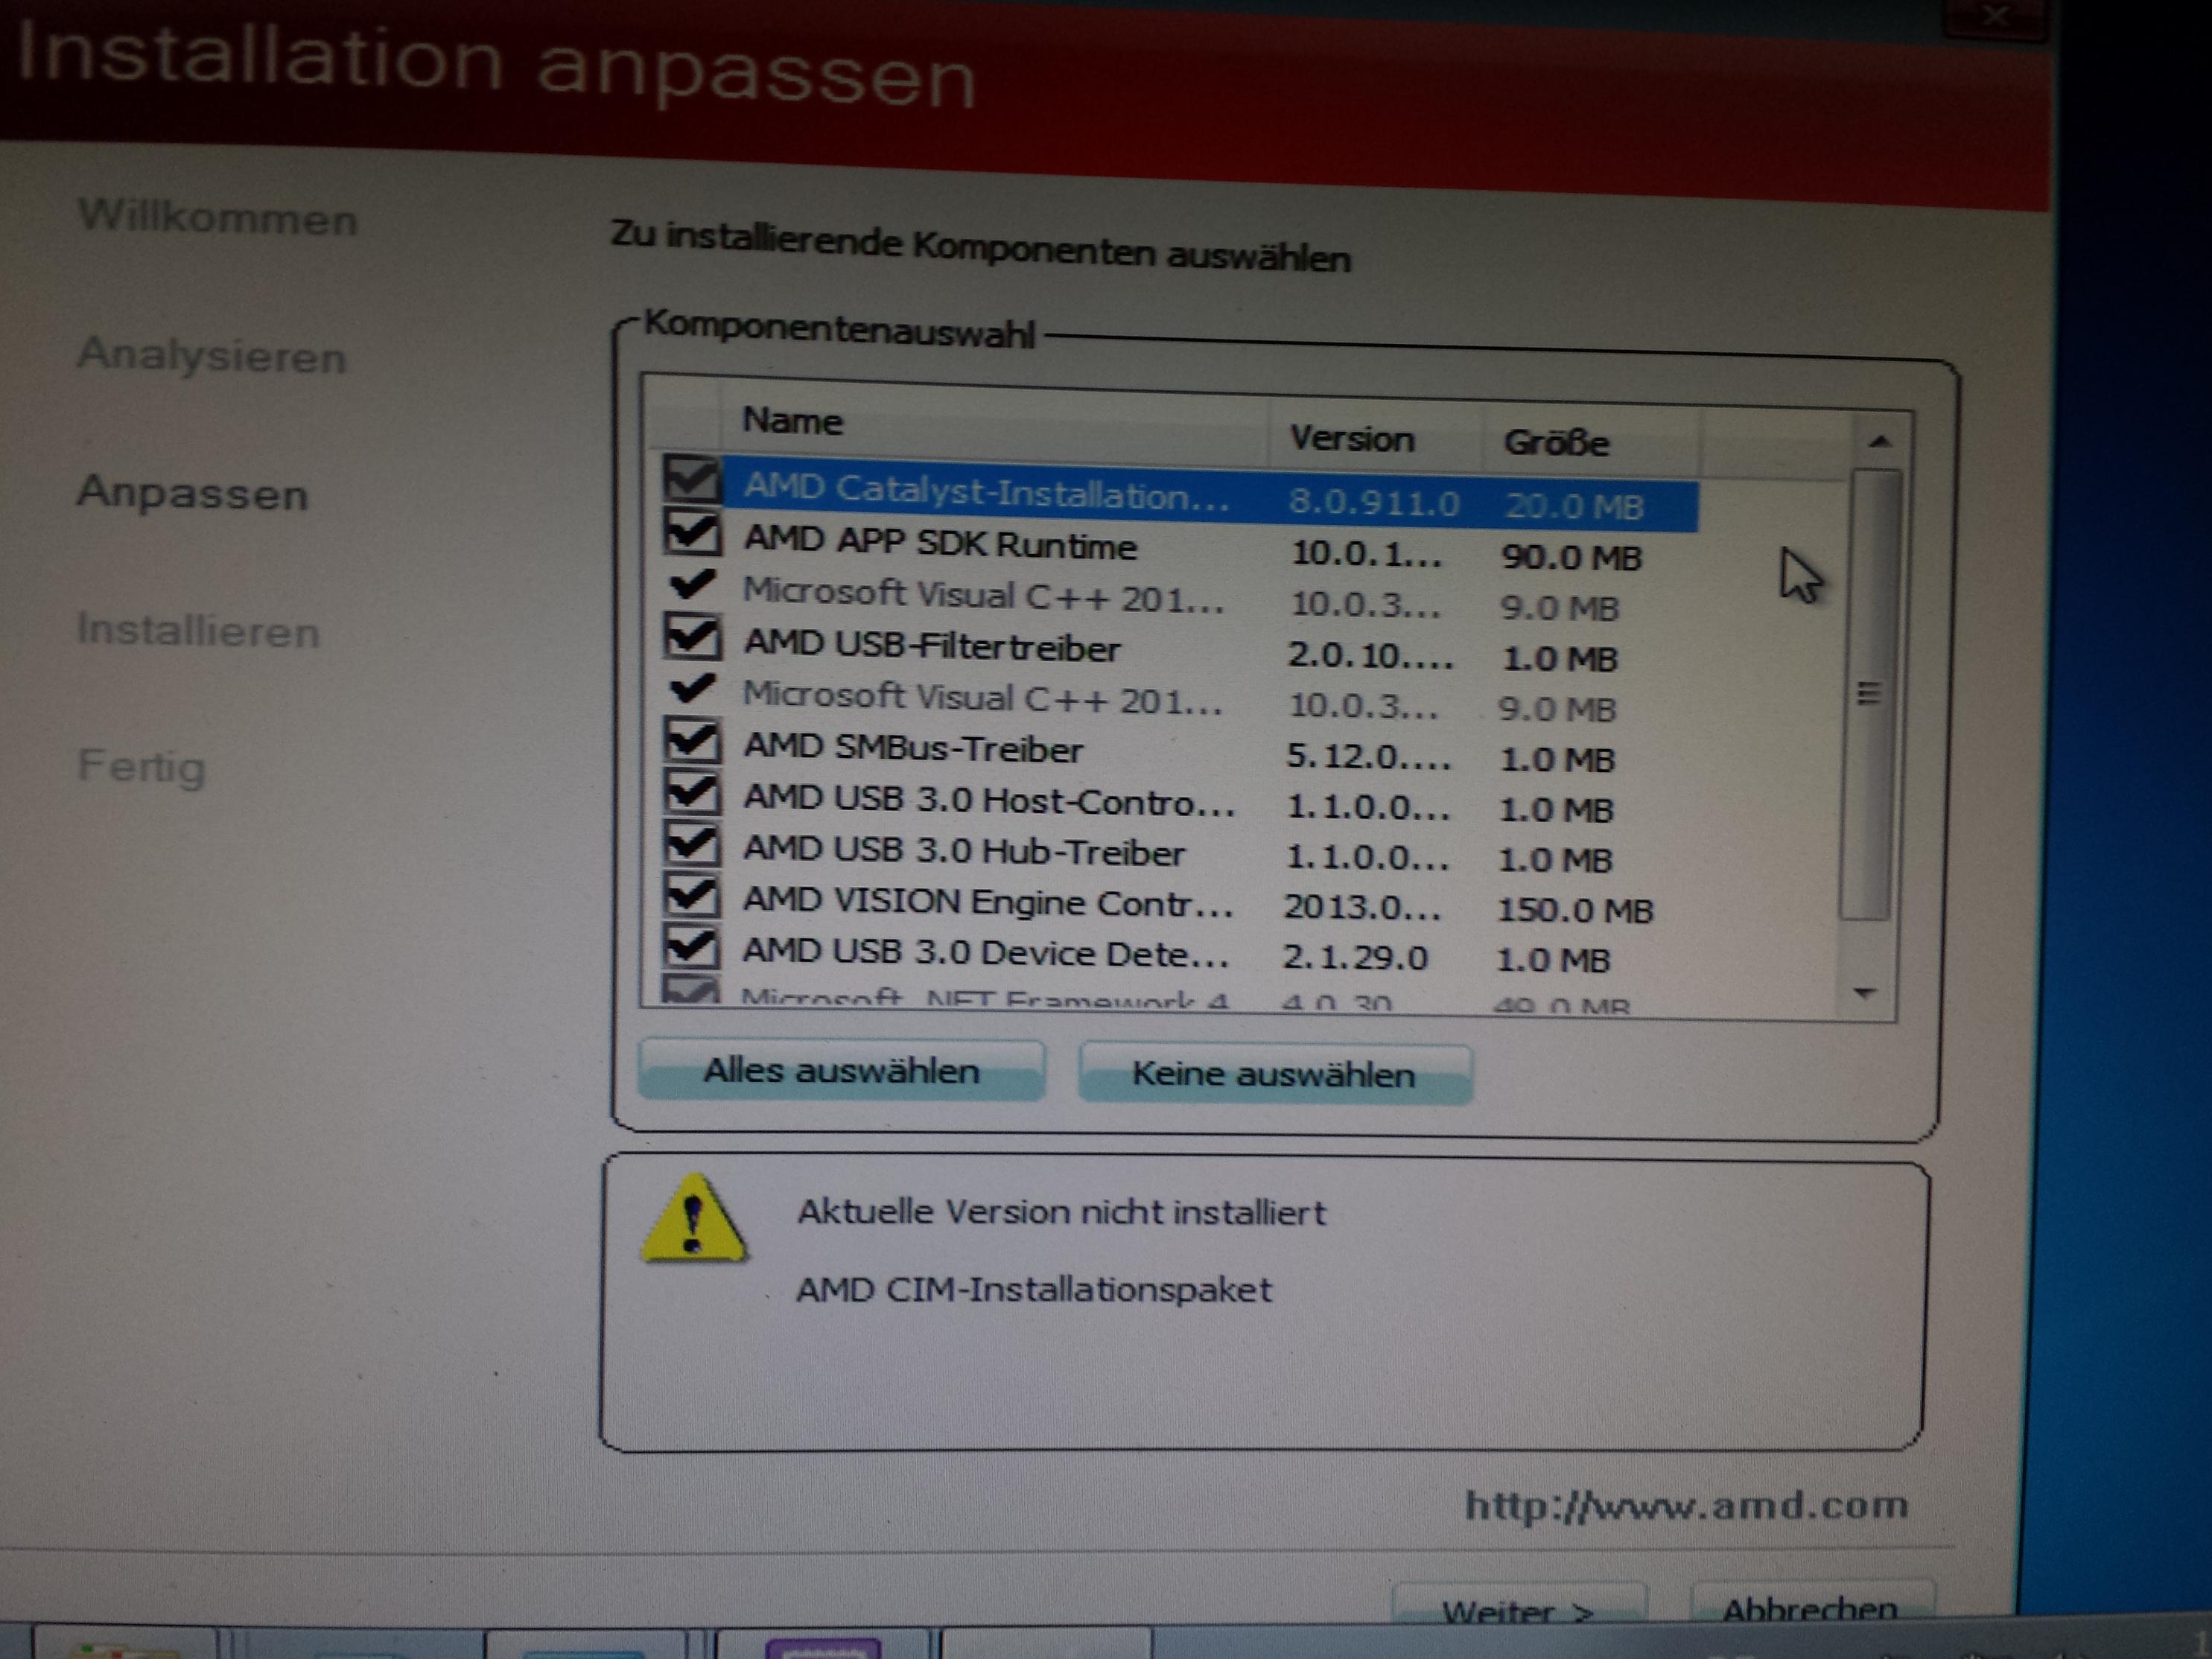Toggle the AMD SMBus-Treiber checkbox
The height and width of the screenshot is (1659, 2212).
(x=691, y=741)
